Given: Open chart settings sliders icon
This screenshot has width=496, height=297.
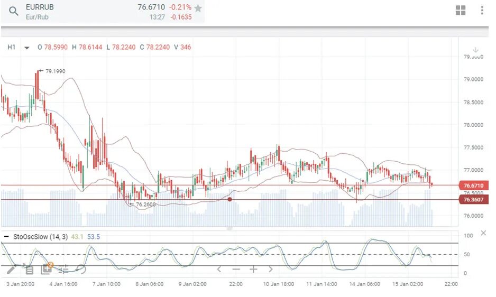Looking at the screenshot, I should (63, 270).
